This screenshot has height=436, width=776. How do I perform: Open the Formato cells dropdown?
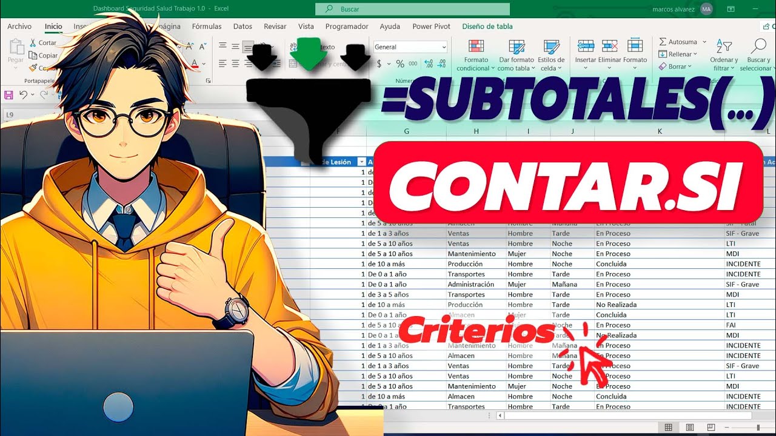pos(635,52)
